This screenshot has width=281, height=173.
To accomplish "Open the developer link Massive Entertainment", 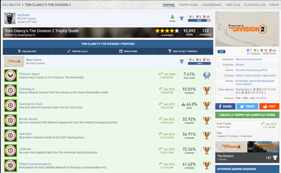I will pyautogui.click(x=249, y=59).
